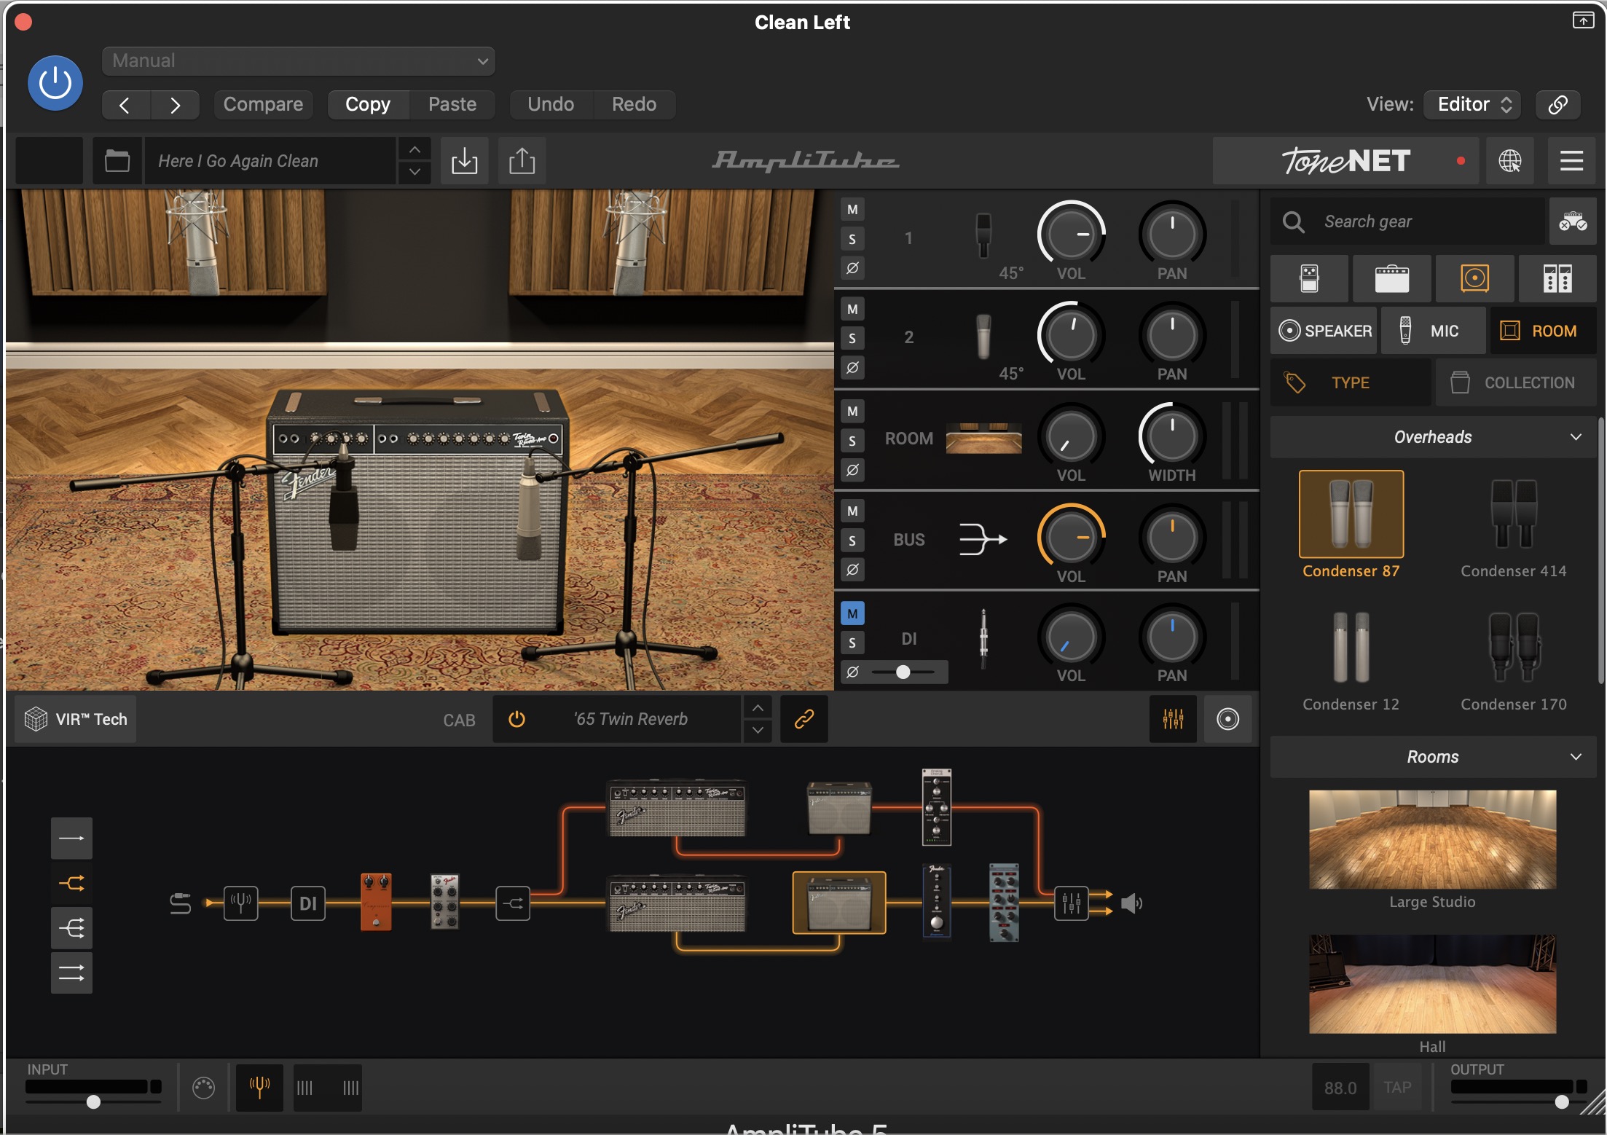This screenshot has height=1135, width=1607.
Task: Mute mic channel 2
Action: coord(852,310)
